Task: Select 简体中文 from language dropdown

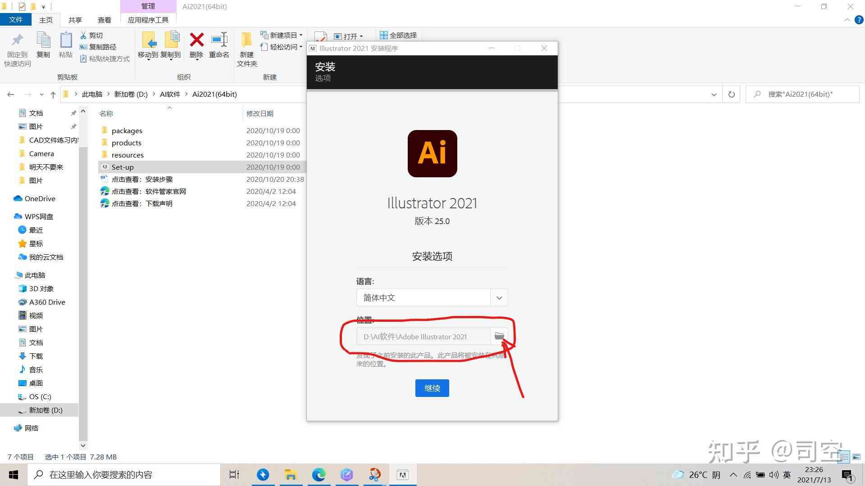Action: [x=432, y=297]
